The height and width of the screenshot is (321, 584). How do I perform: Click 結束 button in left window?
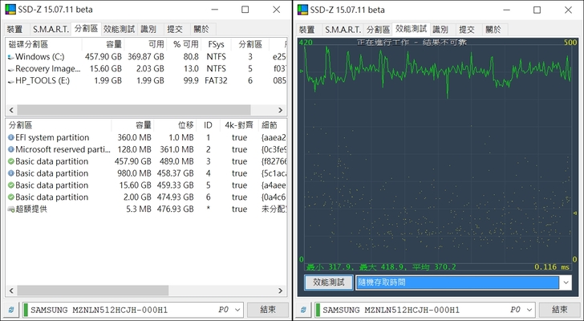coord(267,310)
